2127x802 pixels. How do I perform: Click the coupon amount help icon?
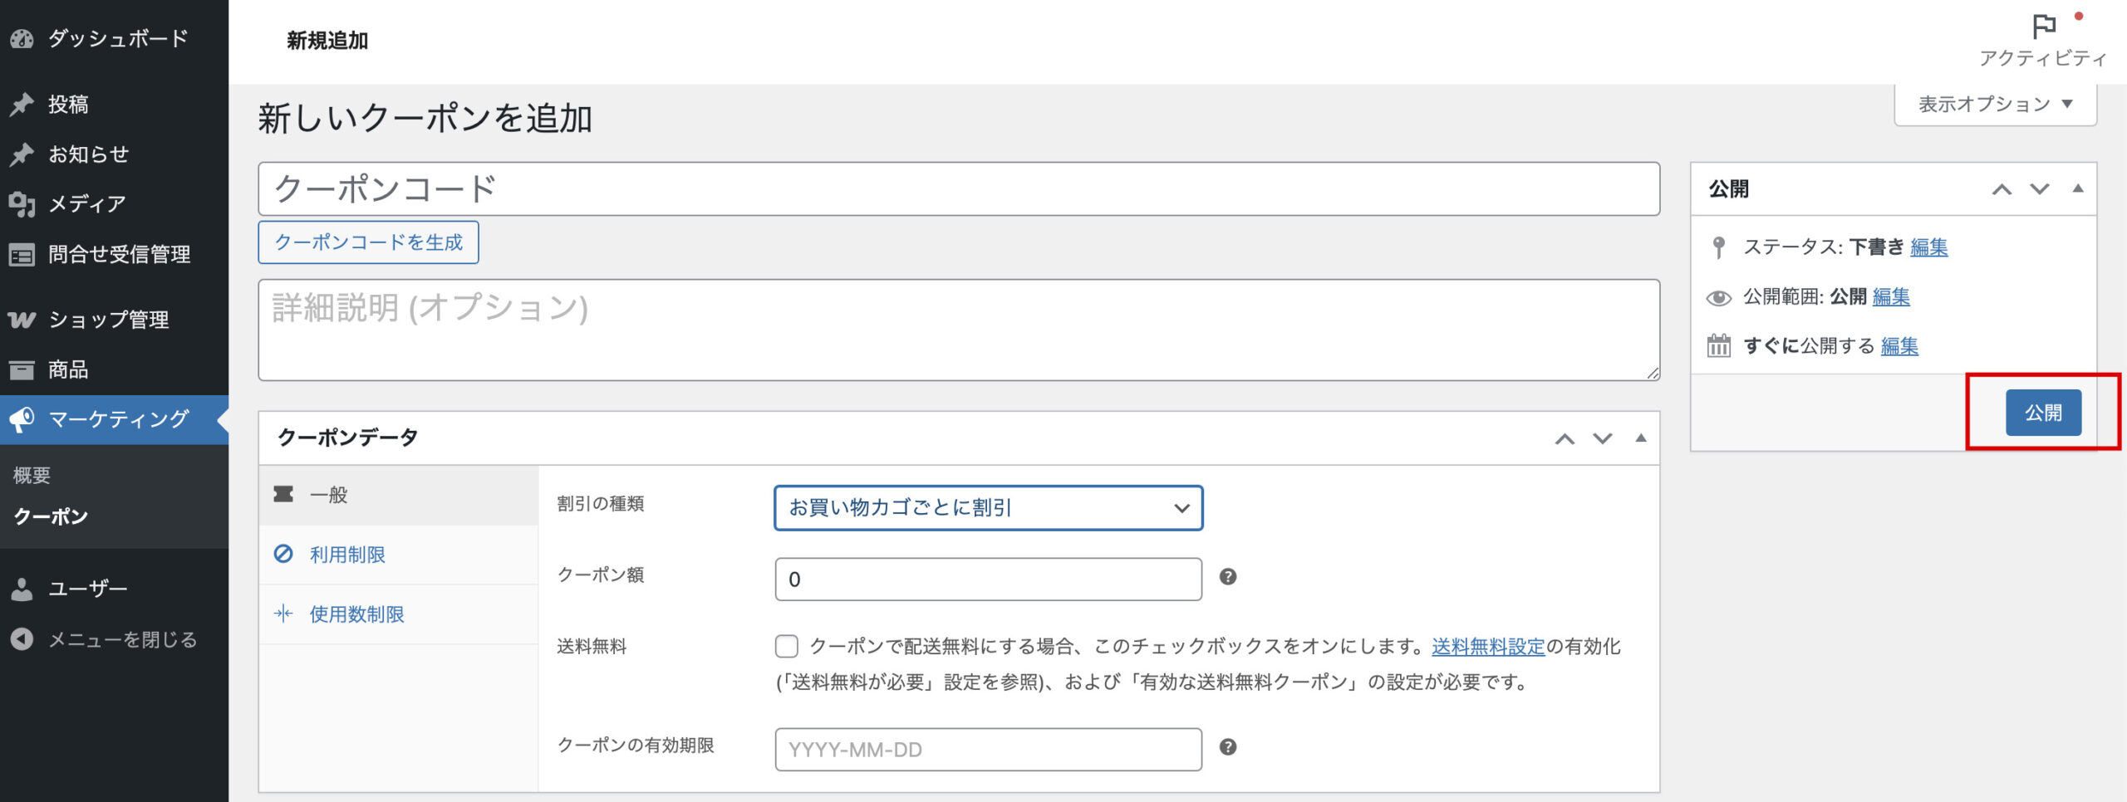click(1227, 577)
